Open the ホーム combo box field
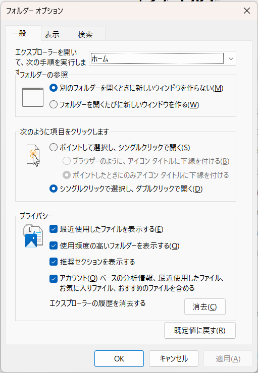Screen dimensions: 258x373 click(163, 58)
